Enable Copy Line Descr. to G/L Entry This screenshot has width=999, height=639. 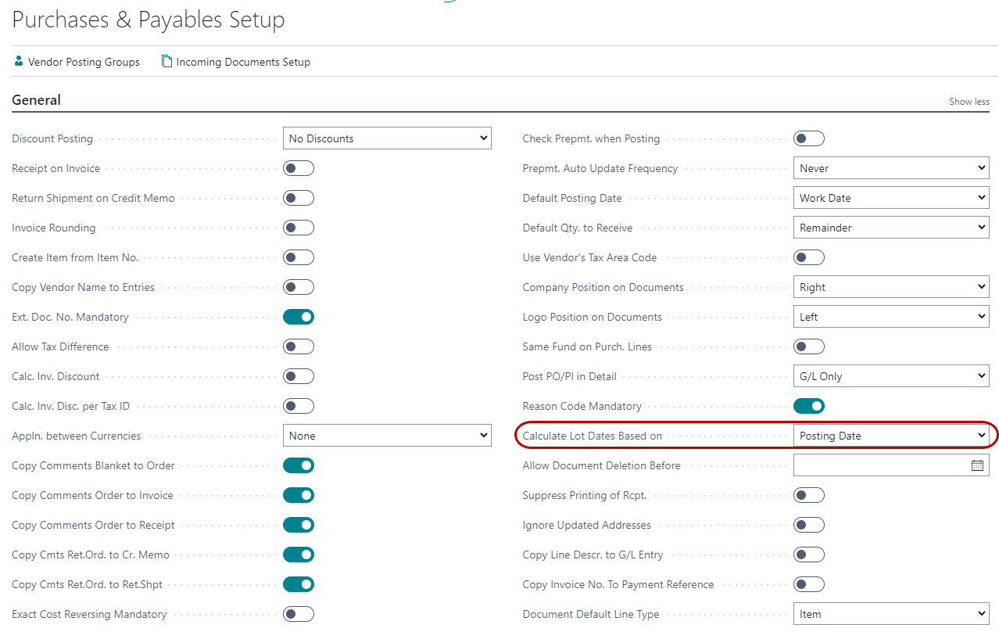coord(809,555)
